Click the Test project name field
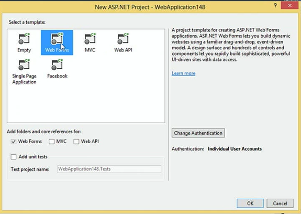 (109, 169)
